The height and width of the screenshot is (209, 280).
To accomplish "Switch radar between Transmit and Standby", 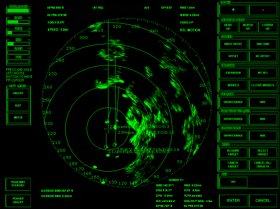I will pyautogui.click(x=18, y=184).
